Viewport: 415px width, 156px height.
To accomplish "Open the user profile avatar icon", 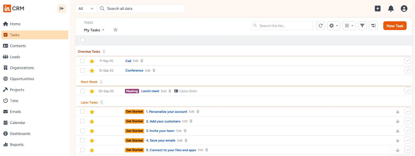I will [404, 9].
